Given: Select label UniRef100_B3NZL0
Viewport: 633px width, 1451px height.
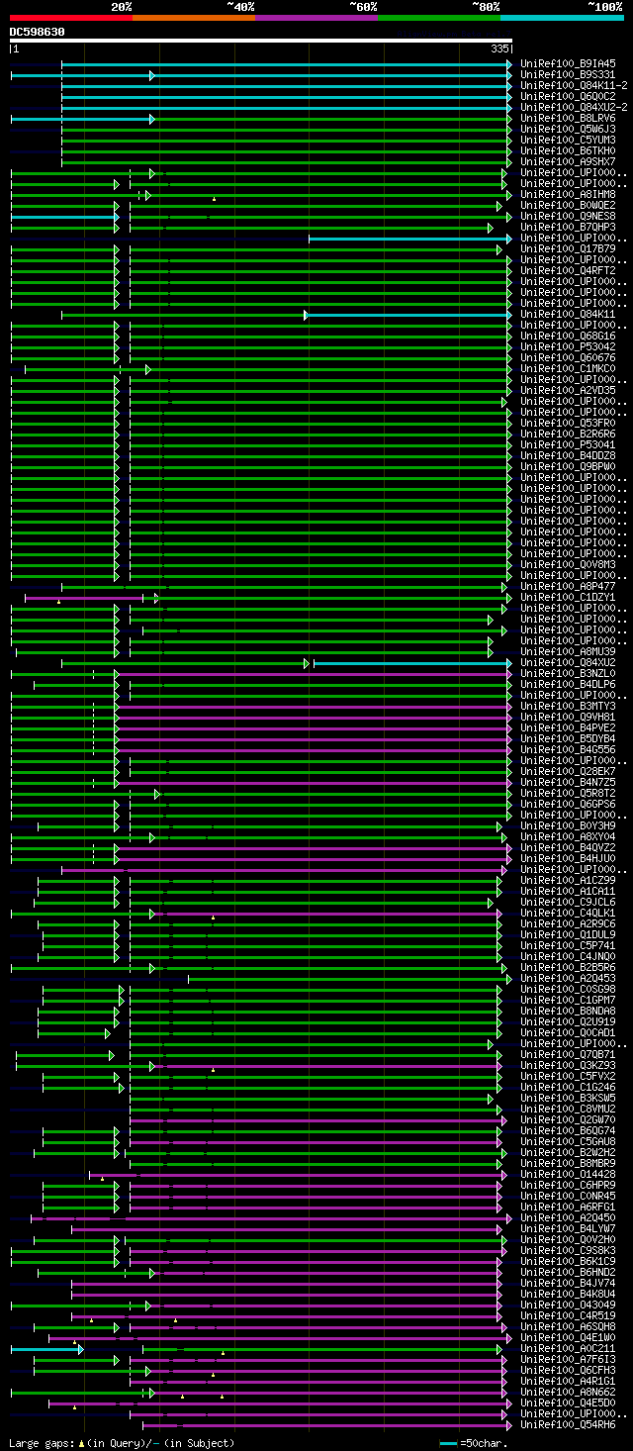Looking at the screenshot, I should click(568, 673).
